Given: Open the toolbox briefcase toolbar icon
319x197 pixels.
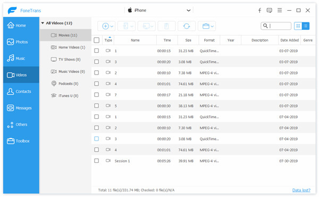Looking at the screenshot, I should [207, 26].
